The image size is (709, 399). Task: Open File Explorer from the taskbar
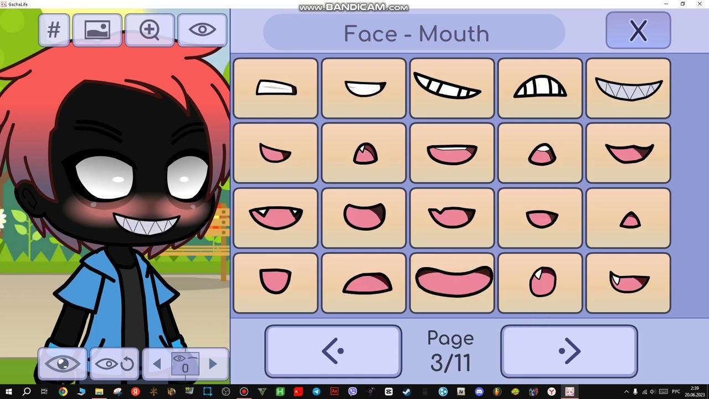coord(99,392)
